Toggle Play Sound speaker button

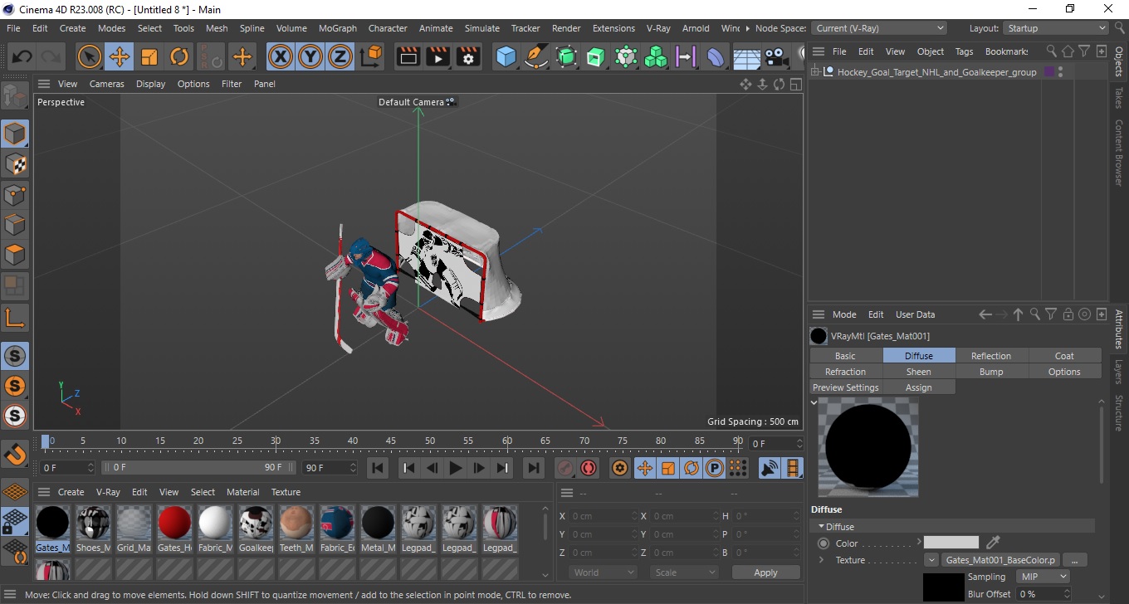pyautogui.click(x=770, y=468)
